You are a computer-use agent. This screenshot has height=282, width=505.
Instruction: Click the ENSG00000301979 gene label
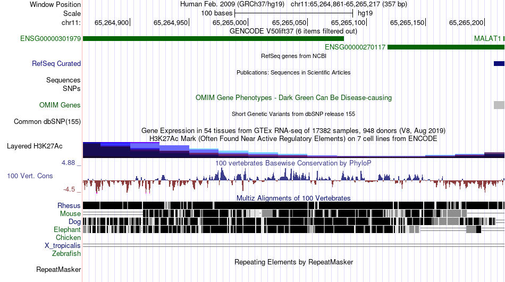click(50, 39)
